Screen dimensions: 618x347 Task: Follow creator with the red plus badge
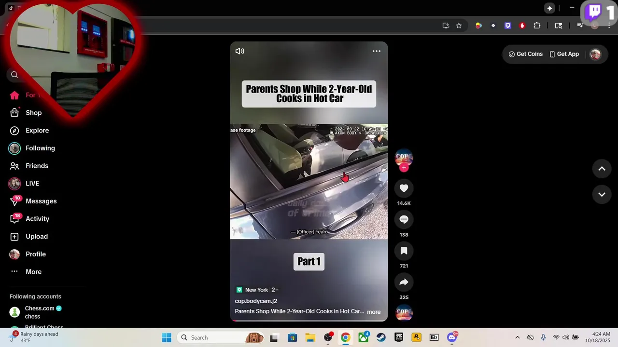coord(404,168)
